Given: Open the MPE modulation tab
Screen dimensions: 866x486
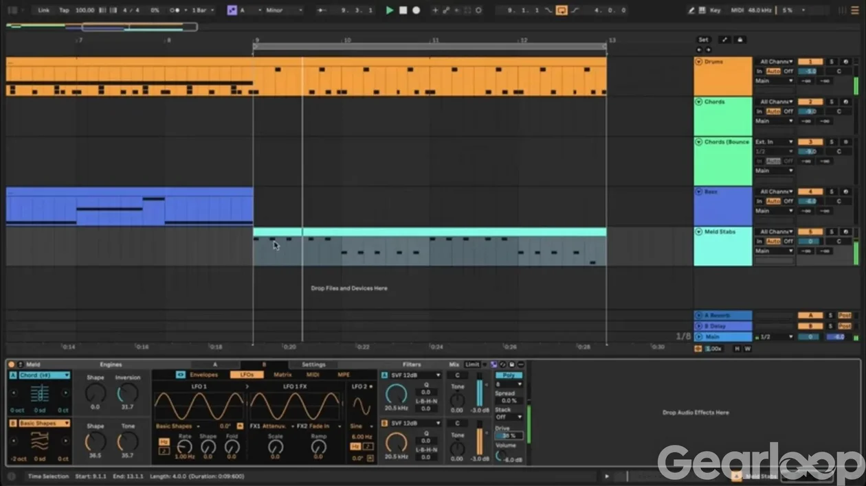Looking at the screenshot, I should pyautogui.click(x=343, y=375).
